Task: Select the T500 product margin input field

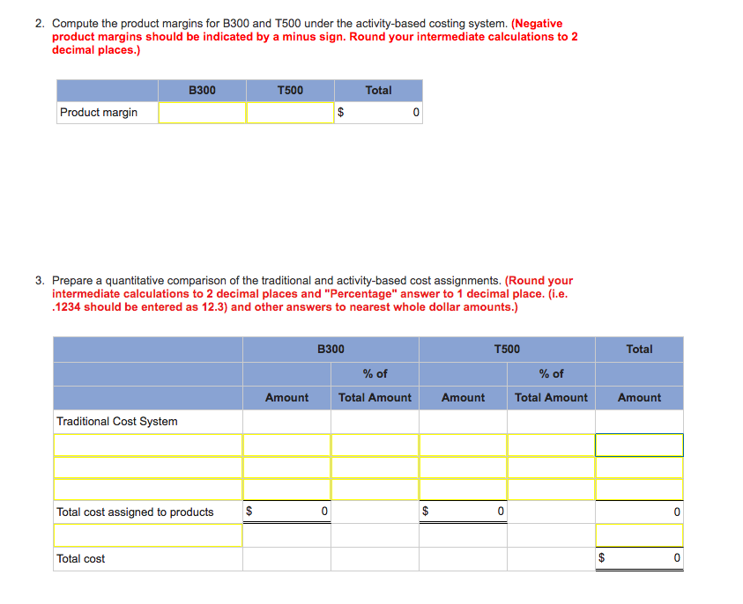Action: 290,113
